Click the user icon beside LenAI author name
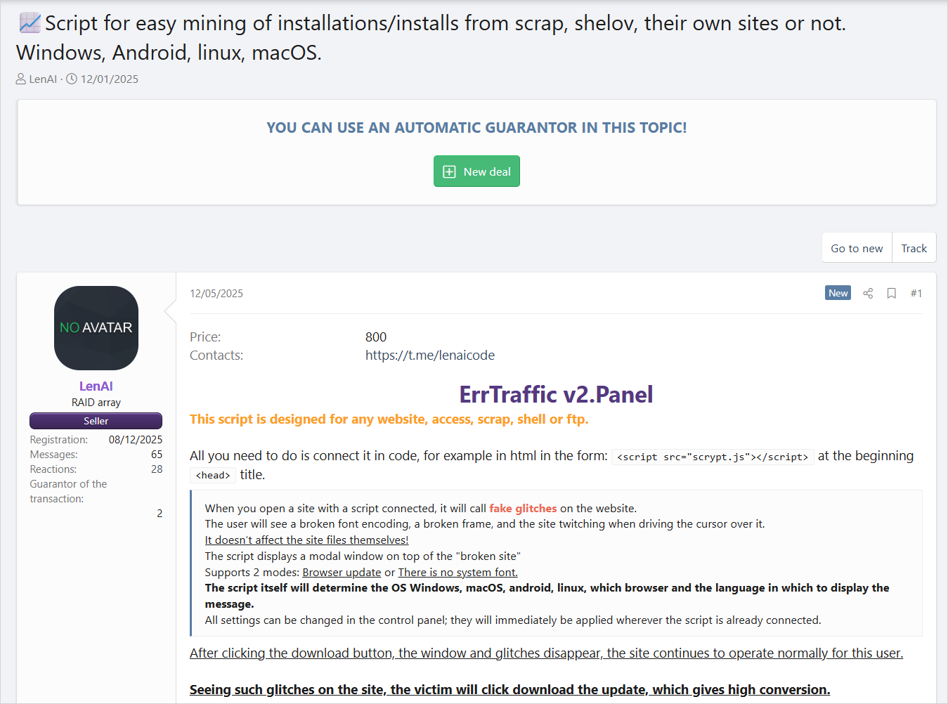This screenshot has height=704, width=948. (20, 79)
